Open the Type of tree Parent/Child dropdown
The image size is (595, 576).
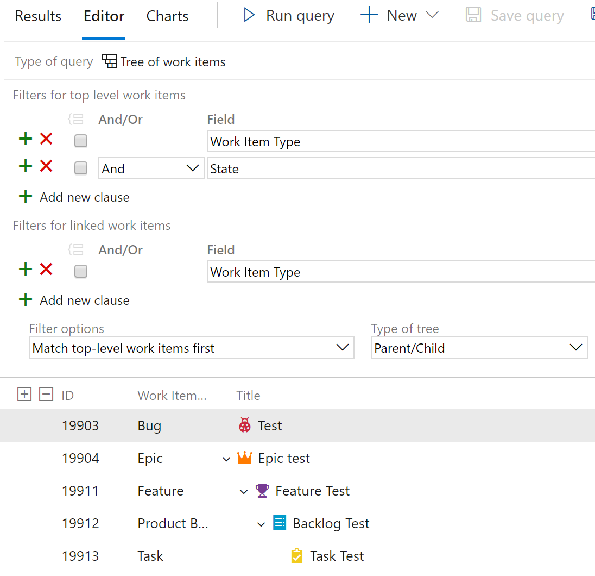point(479,348)
